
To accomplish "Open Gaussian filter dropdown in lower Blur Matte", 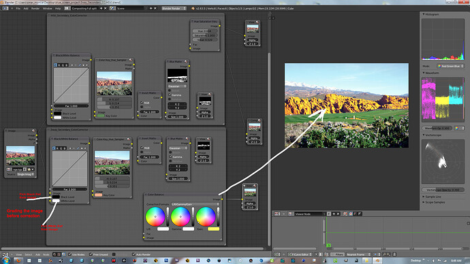I will pyautogui.click(x=178, y=148).
